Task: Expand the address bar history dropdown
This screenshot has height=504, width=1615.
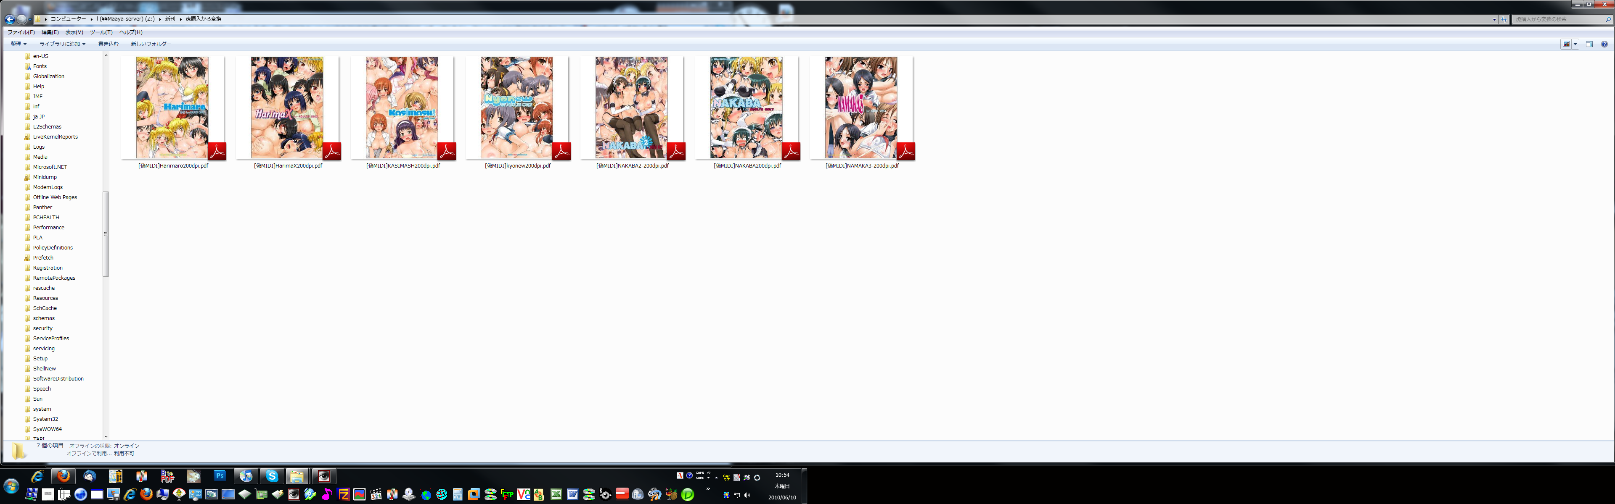Action: pyautogui.click(x=1494, y=19)
